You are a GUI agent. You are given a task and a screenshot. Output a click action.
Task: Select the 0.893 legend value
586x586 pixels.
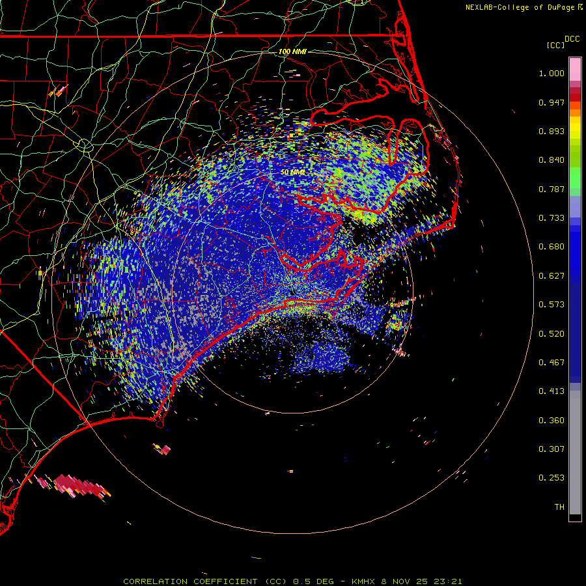pos(551,131)
